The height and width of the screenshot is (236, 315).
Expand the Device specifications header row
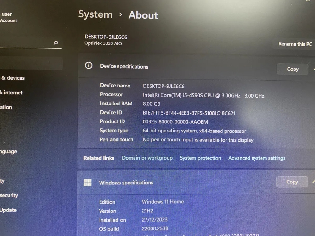197,66
